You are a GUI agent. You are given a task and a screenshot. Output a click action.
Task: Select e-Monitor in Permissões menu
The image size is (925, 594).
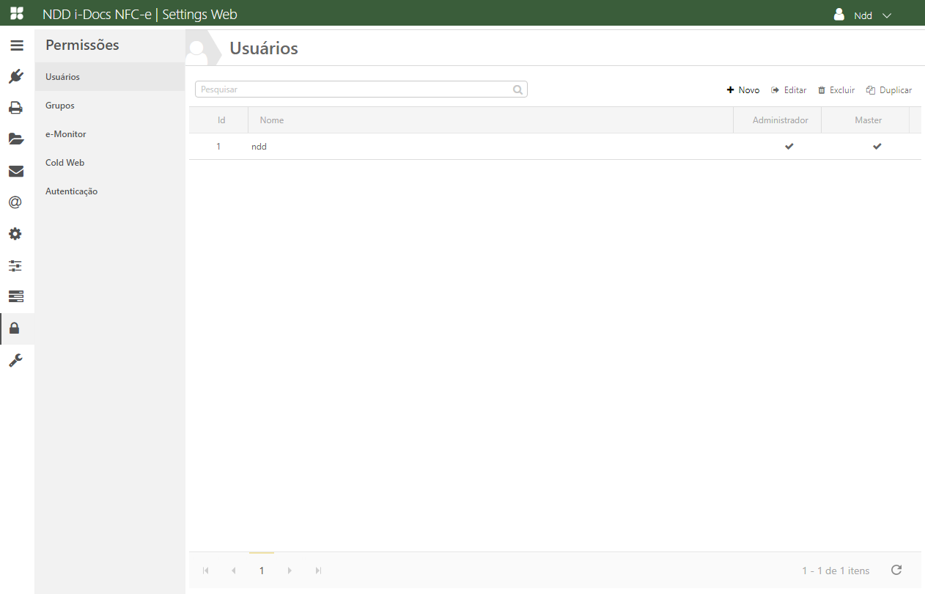[x=110, y=134]
